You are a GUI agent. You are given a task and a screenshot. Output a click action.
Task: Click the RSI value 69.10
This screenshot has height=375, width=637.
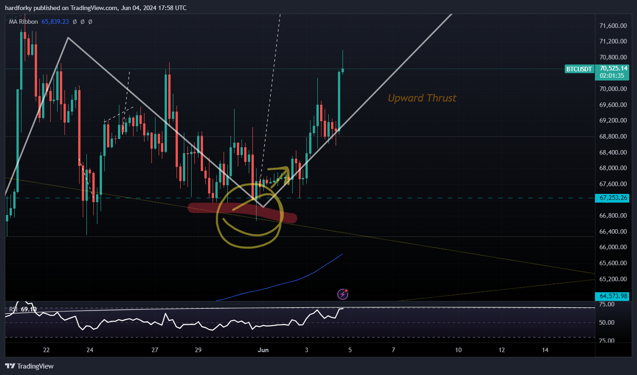tap(28, 310)
